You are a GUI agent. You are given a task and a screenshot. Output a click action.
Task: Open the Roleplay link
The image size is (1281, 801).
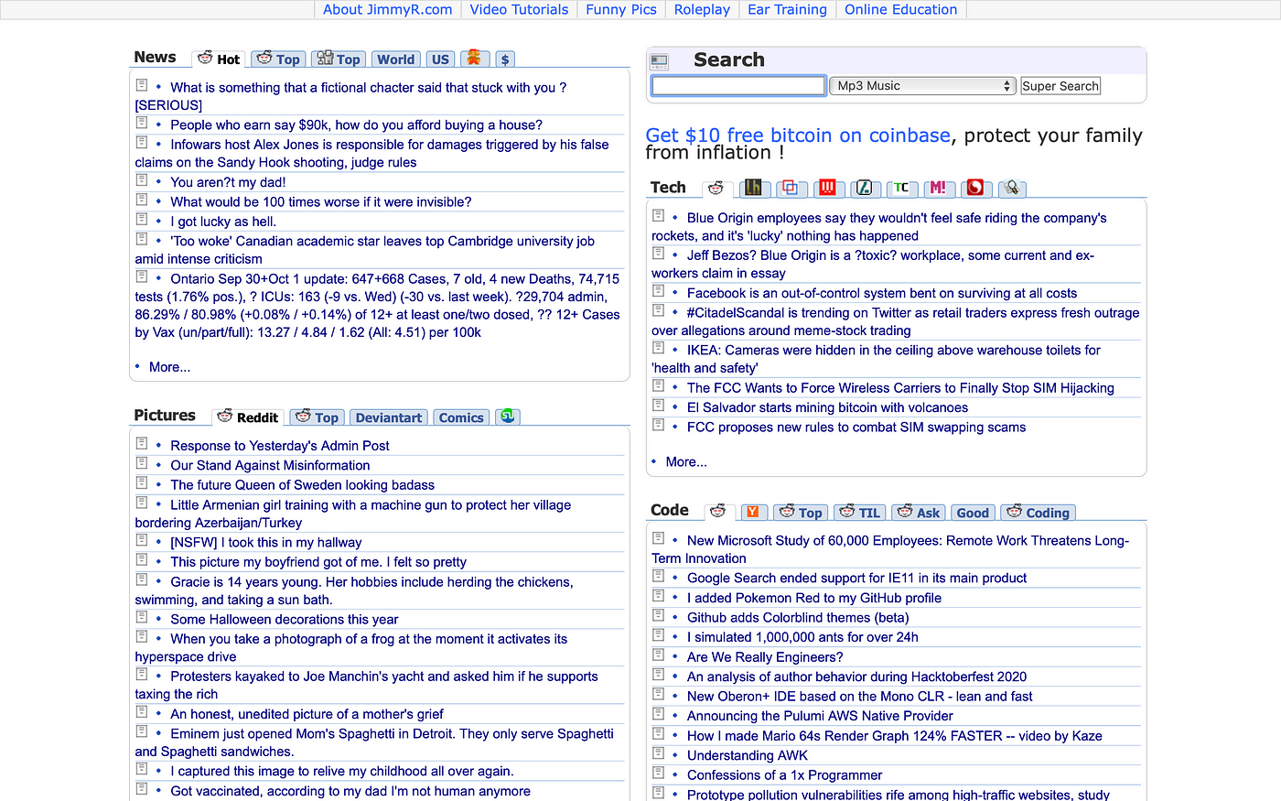pyautogui.click(x=702, y=9)
